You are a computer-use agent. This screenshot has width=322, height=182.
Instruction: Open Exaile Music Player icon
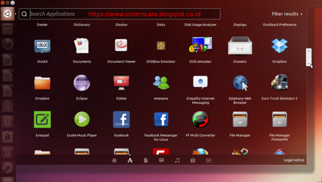[82, 119]
